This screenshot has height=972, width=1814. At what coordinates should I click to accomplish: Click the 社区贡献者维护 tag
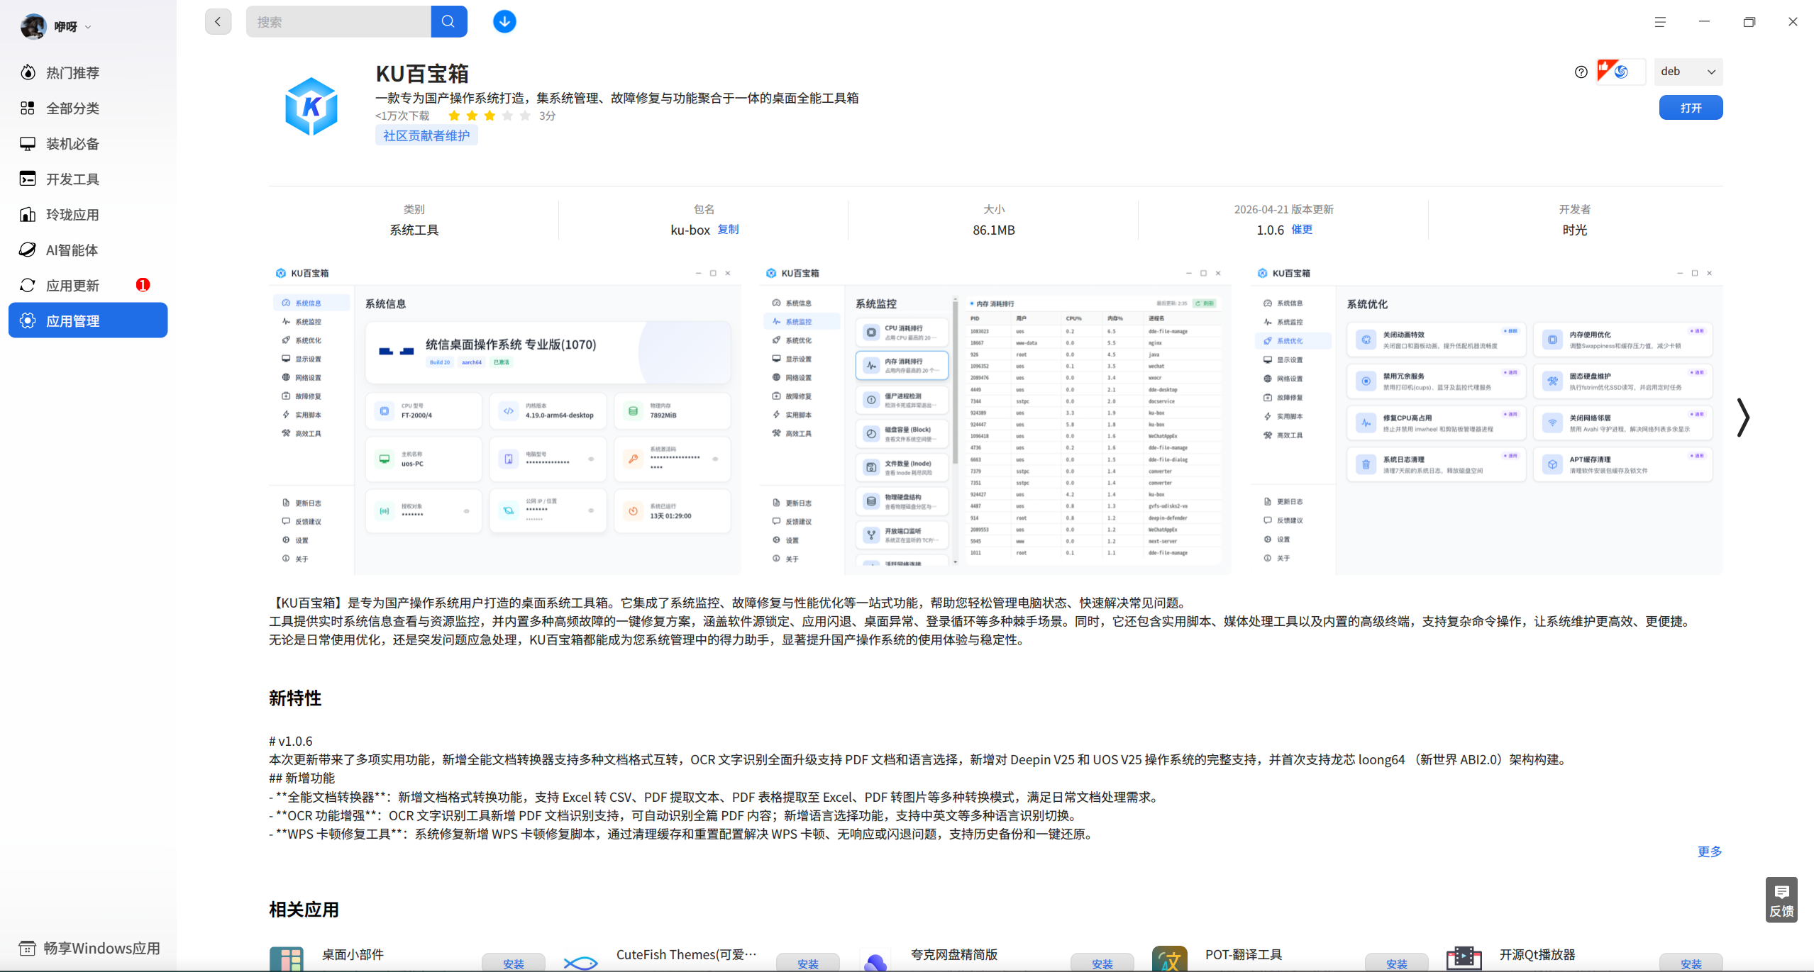pyautogui.click(x=426, y=135)
